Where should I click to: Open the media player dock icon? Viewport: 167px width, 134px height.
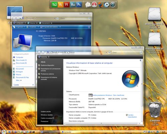(x=107, y=5)
